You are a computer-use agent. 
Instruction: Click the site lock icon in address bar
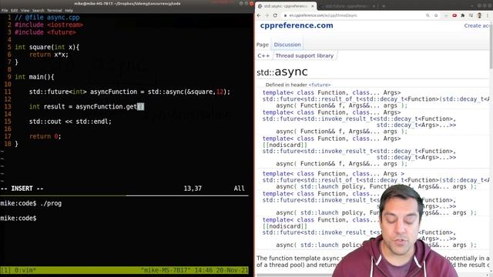(x=285, y=15)
